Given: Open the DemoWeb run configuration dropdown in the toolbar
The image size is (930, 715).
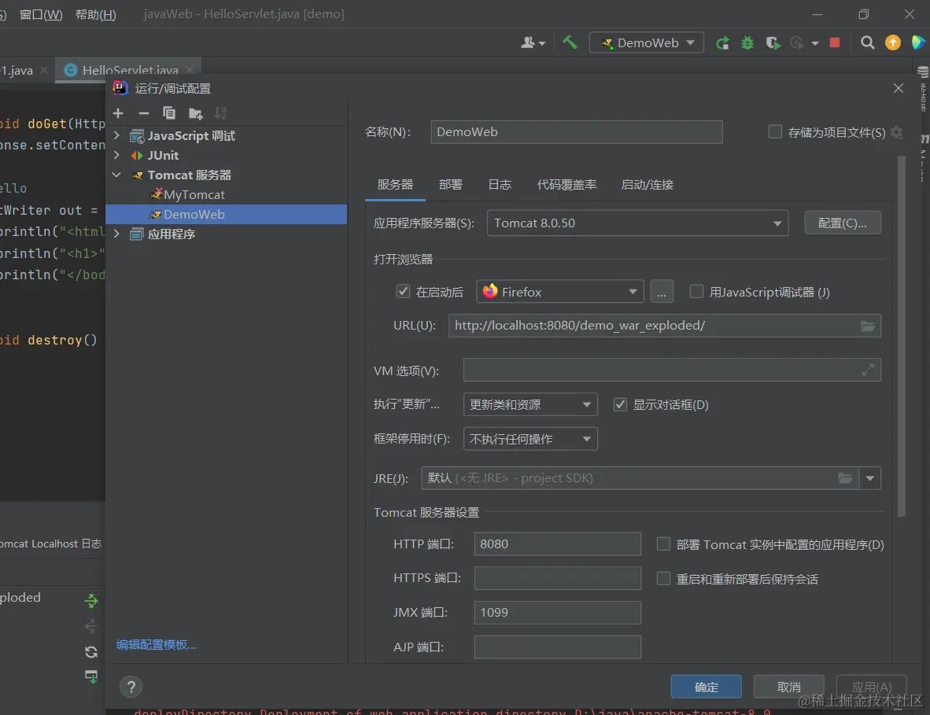Looking at the screenshot, I should tap(647, 42).
